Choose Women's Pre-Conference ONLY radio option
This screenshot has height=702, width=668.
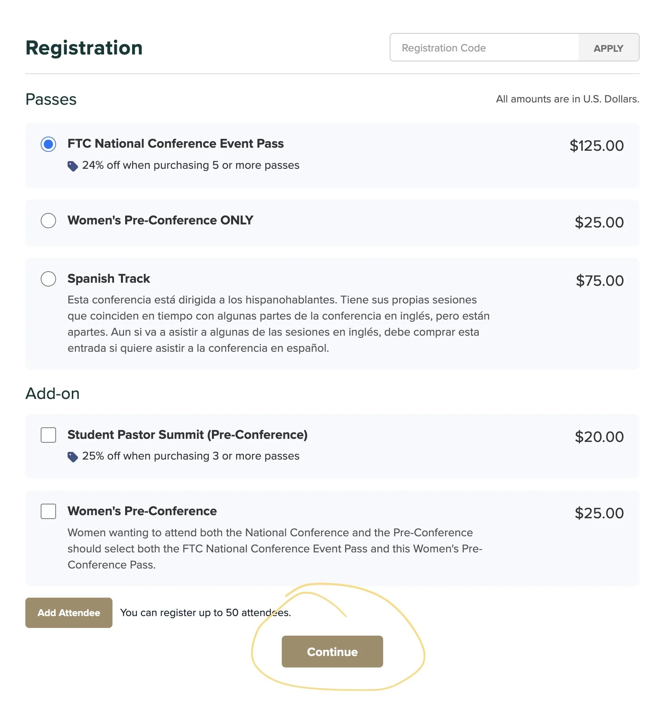click(48, 221)
